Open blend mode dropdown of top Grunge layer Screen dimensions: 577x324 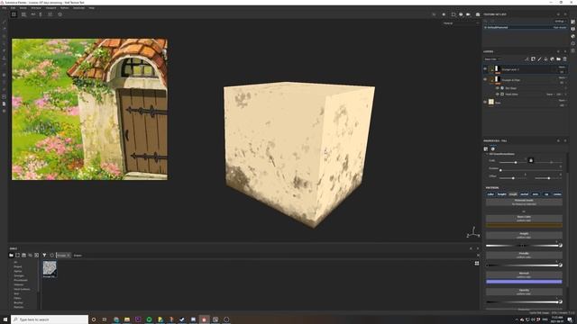562,67
